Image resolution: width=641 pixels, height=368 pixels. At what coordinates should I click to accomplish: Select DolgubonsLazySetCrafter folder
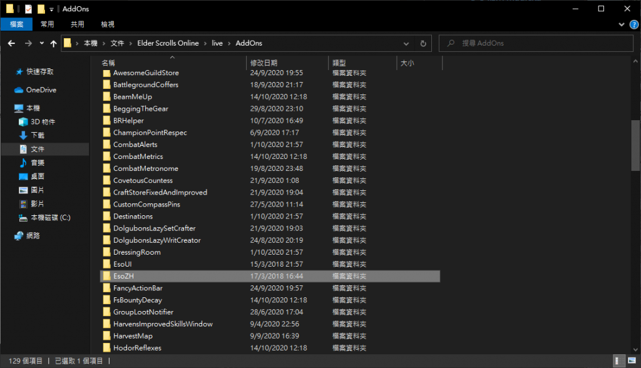[155, 228]
